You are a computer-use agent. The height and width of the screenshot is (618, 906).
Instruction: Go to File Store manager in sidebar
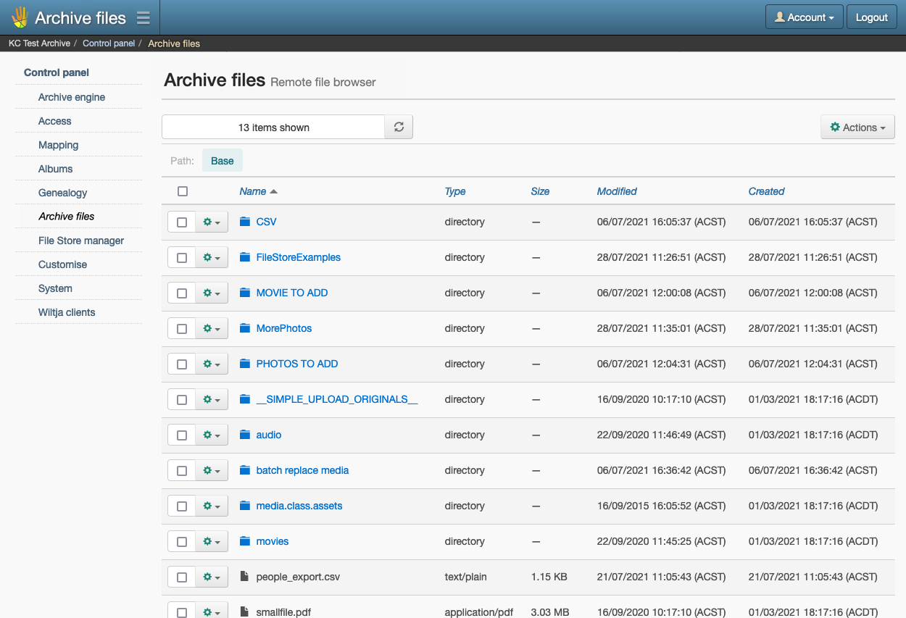pyautogui.click(x=81, y=241)
